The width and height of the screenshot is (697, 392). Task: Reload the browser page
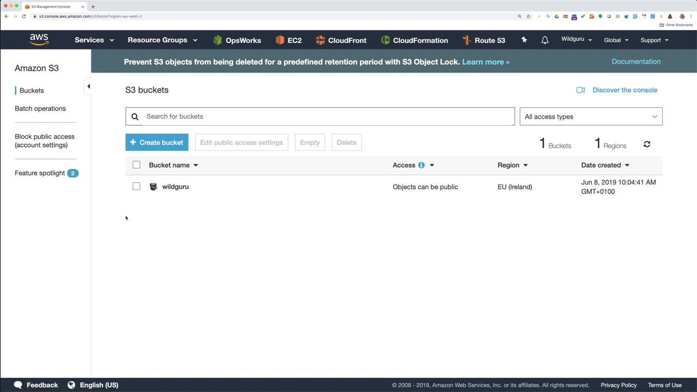[x=24, y=16]
